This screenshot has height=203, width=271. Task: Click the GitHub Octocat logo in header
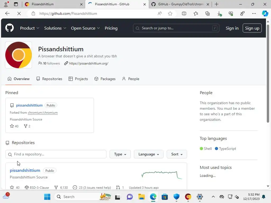pyautogui.click(x=10, y=28)
